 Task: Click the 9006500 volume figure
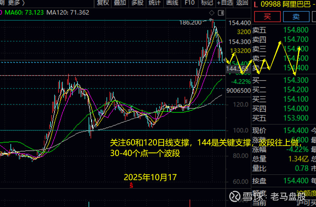tap(239, 91)
